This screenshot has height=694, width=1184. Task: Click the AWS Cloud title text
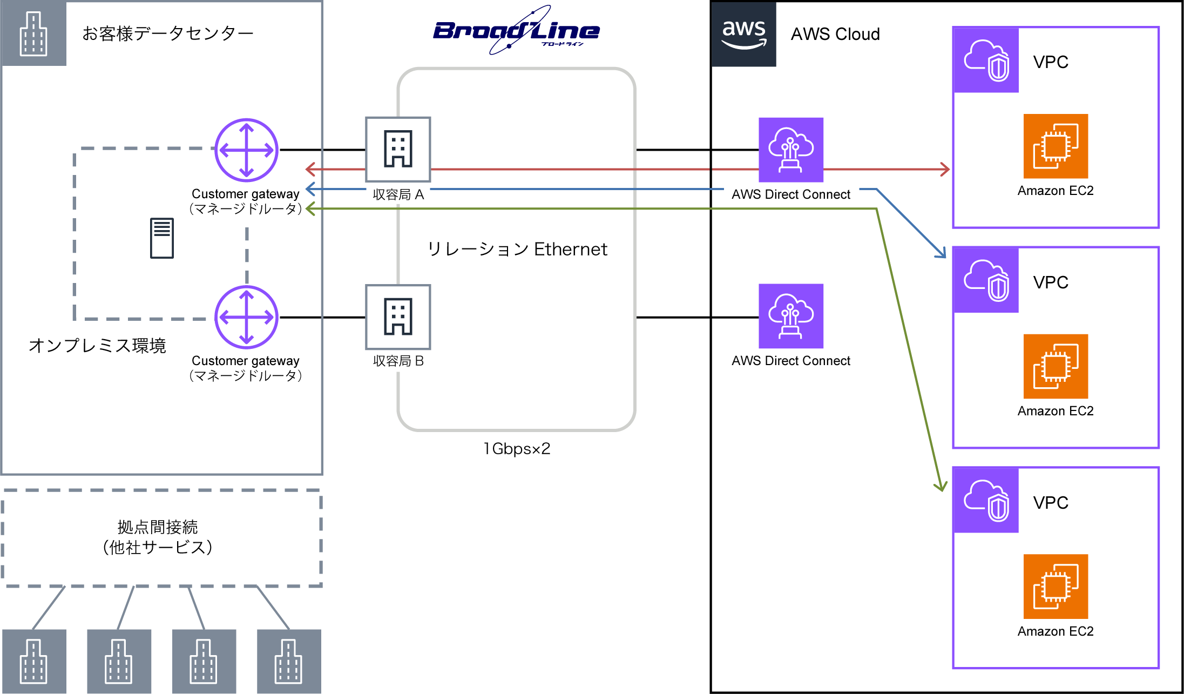coord(835,34)
